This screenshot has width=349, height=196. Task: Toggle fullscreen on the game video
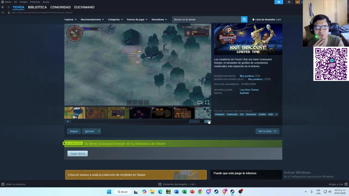(x=207, y=102)
